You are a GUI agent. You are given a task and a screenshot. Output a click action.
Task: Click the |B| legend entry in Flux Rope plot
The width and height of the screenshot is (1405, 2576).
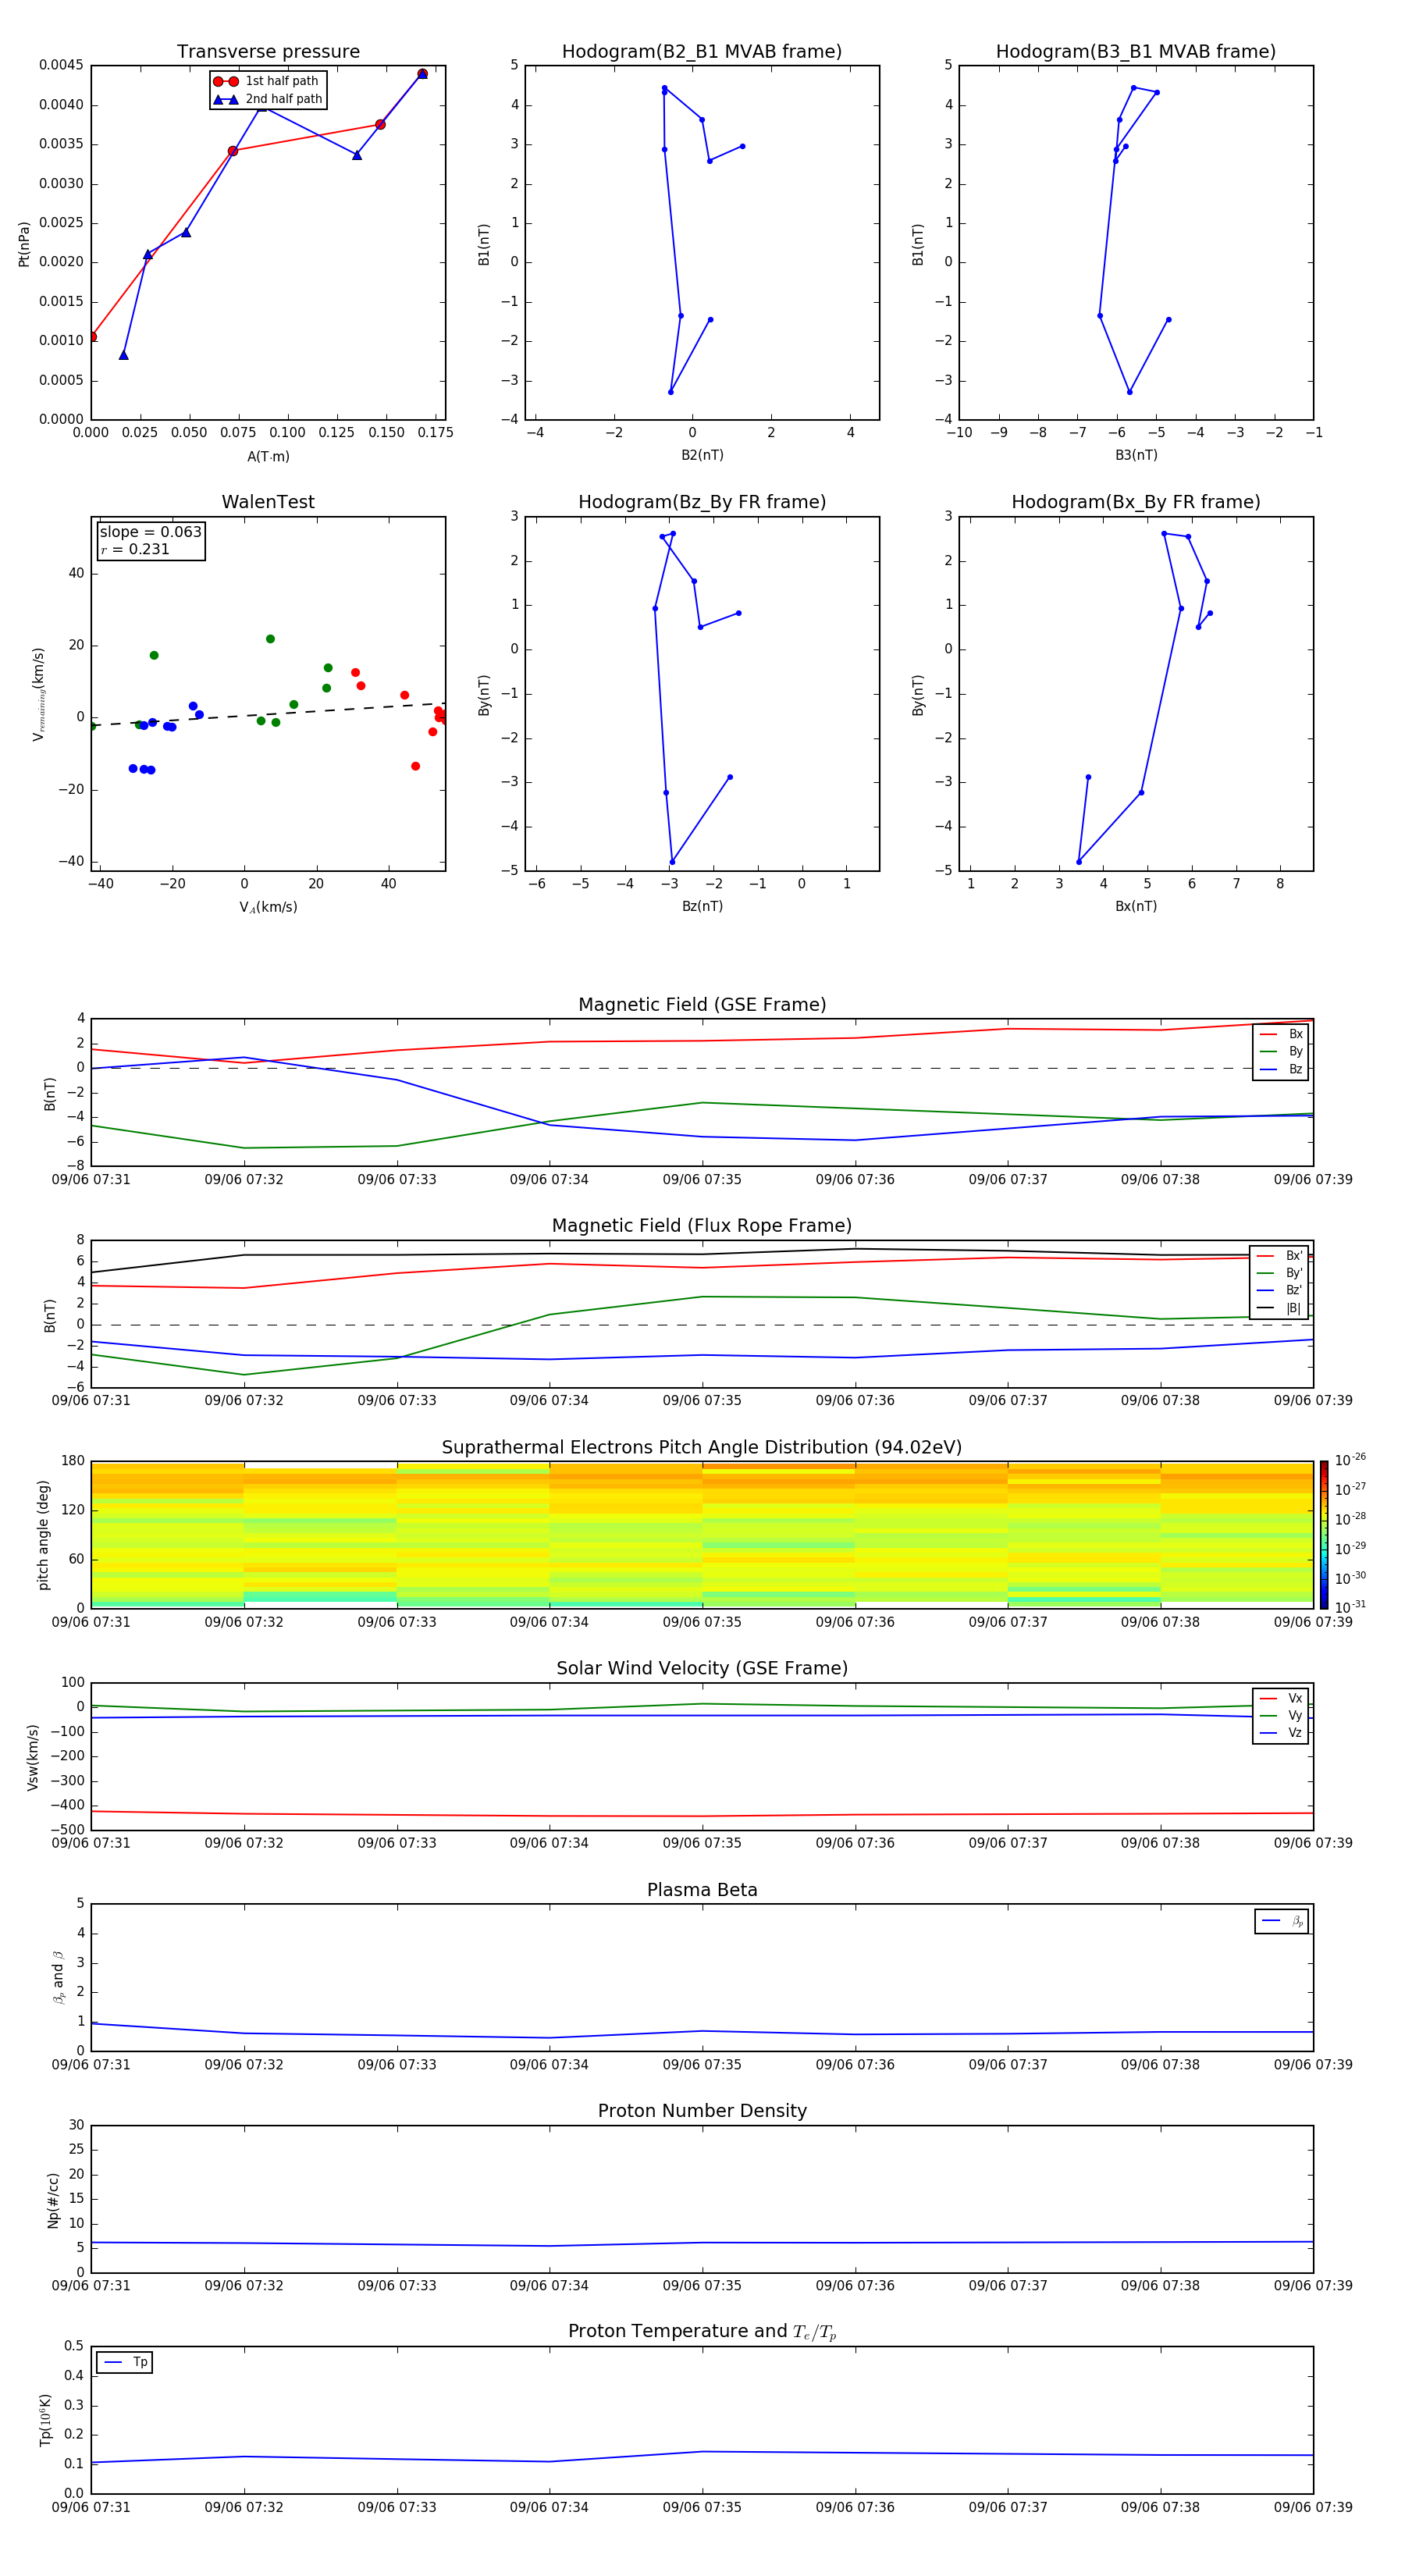pyautogui.click(x=1280, y=1308)
